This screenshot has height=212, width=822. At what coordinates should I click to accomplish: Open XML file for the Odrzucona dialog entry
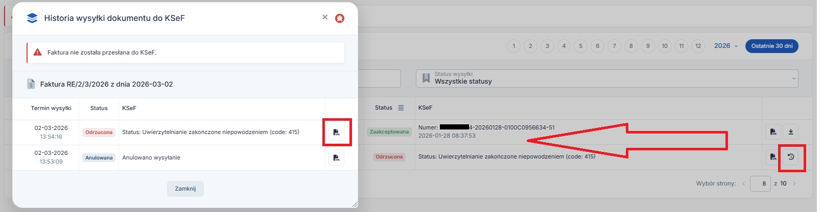click(336, 132)
